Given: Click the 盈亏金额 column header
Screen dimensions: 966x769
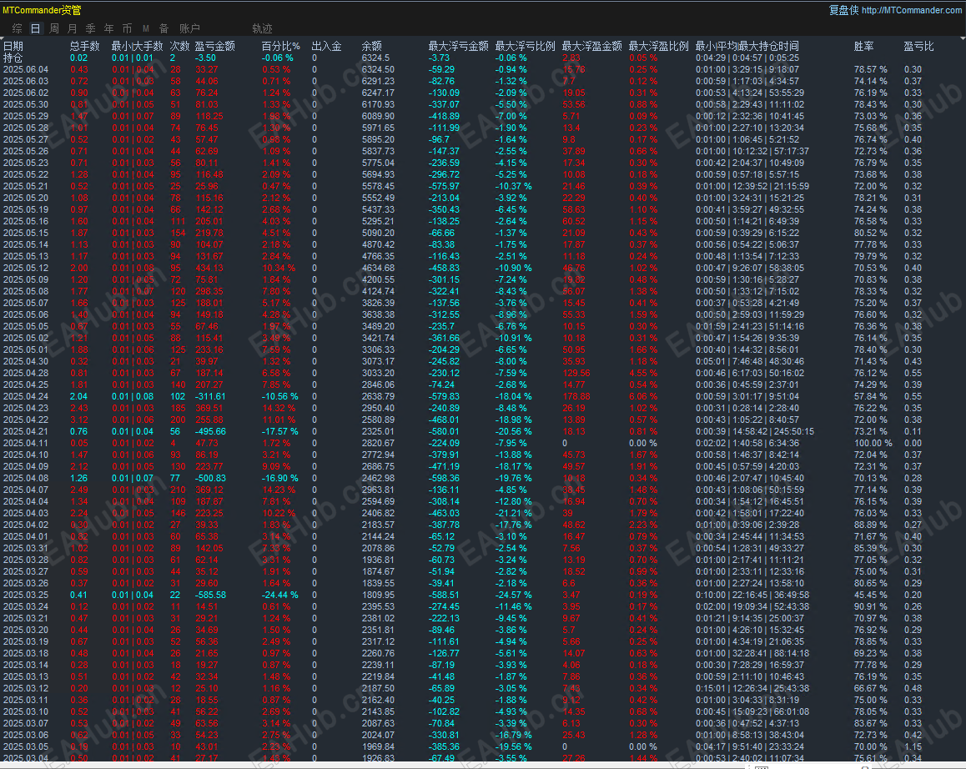Looking at the screenshot, I should (215, 46).
